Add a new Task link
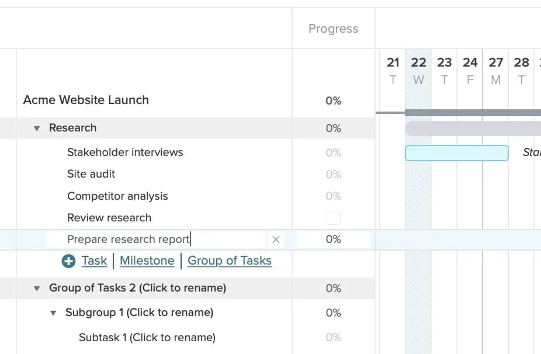This screenshot has width=541, height=354. [x=94, y=261]
